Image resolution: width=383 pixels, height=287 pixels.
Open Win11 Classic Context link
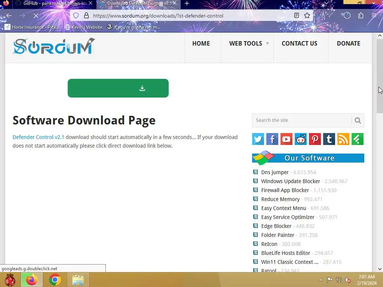click(x=290, y=262)
